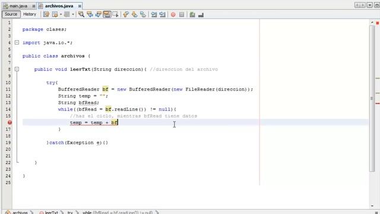Image resolution: width=380 pixels, height=214 pixels.
Task: Click Stop Macro Recording icon
Action: 182,14
